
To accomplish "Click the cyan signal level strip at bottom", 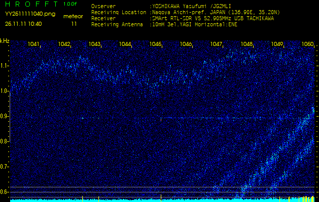I will (x=162, y=200).
